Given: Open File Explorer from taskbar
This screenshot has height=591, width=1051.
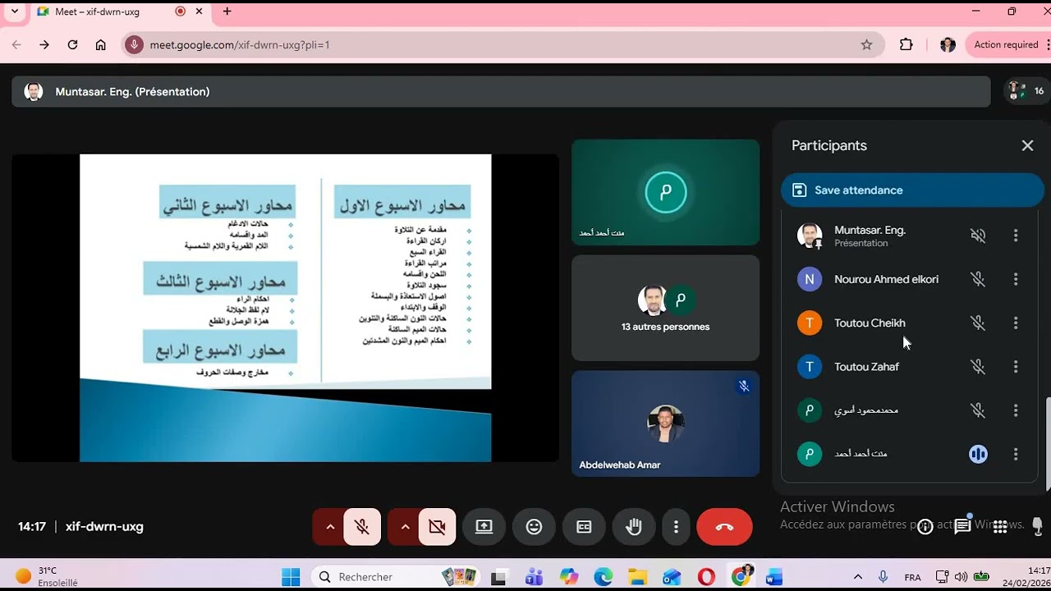Looking at the screenshot, I should point(638,577).
